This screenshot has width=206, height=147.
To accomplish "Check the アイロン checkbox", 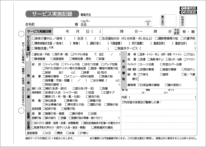I will point(185,59).
